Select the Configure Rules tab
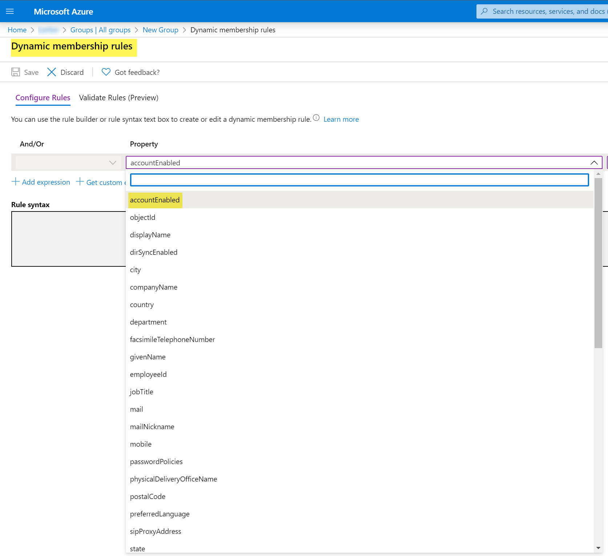 point(43,97)
